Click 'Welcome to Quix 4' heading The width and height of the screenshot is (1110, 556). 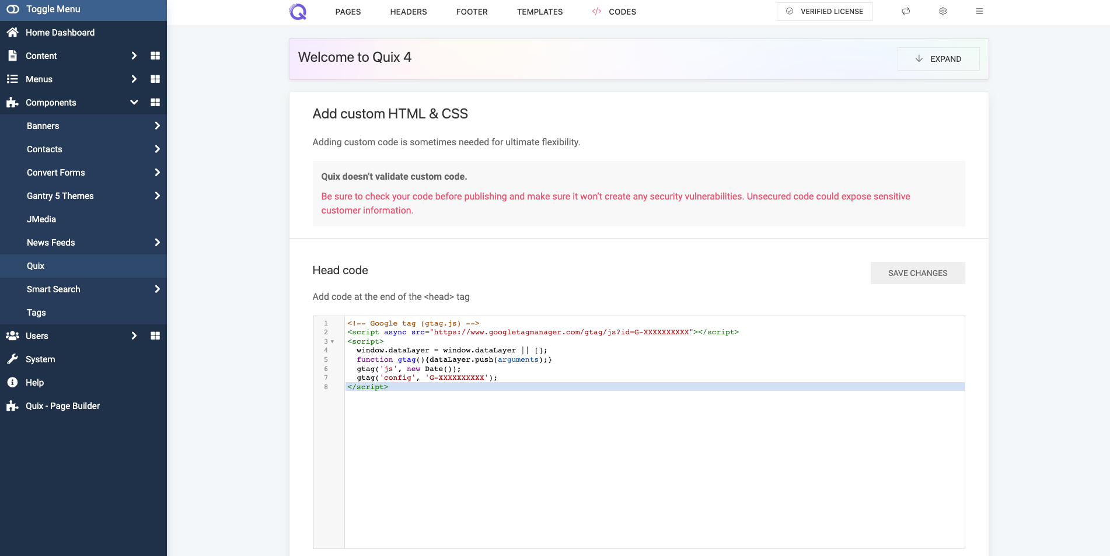pos(355,57)
